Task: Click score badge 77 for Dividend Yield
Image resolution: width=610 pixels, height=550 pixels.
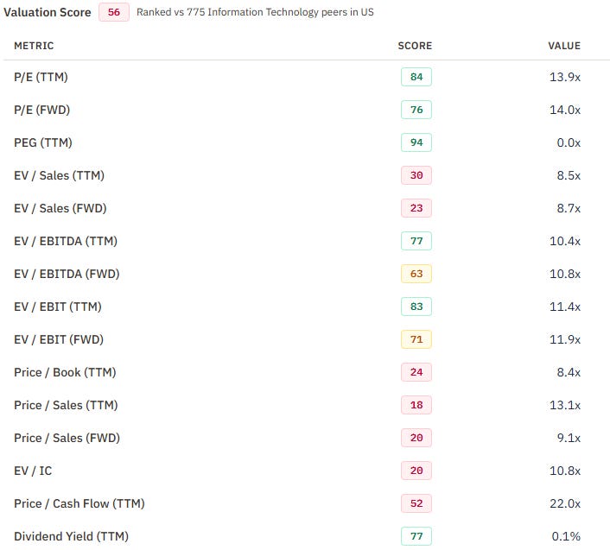Action: (x=416, y=536)
